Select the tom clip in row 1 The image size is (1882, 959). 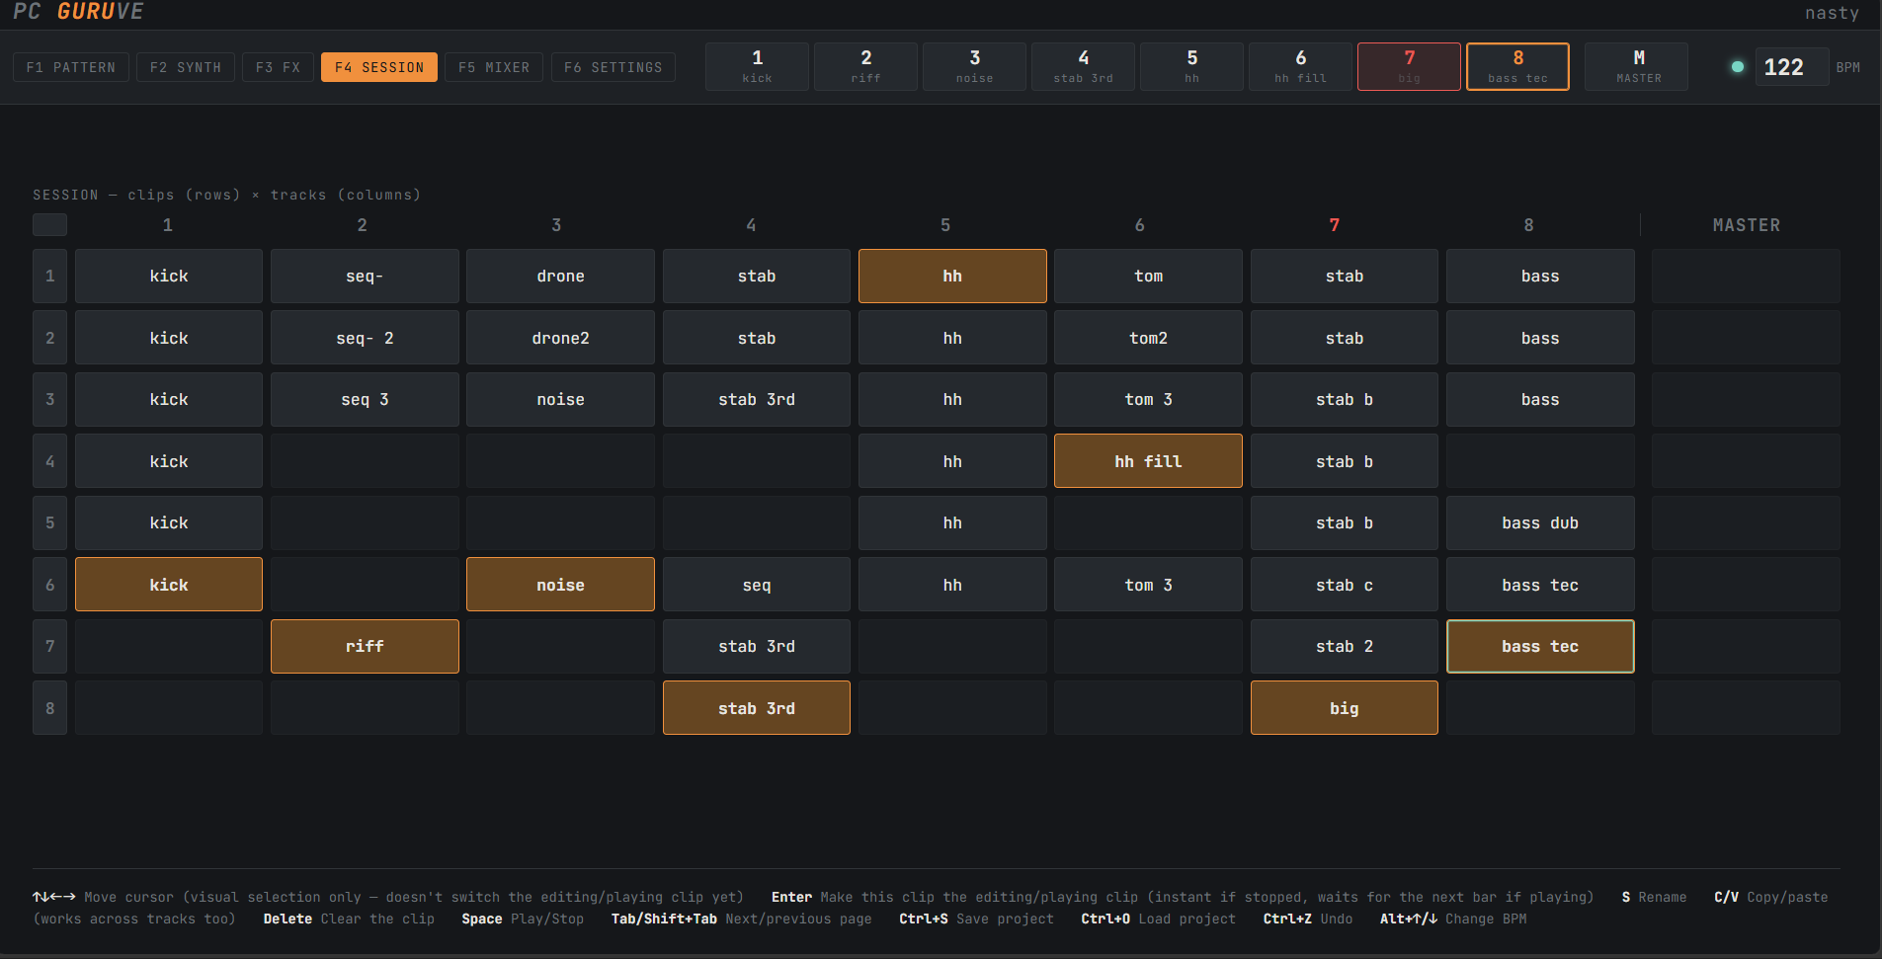coord(1148,277)
